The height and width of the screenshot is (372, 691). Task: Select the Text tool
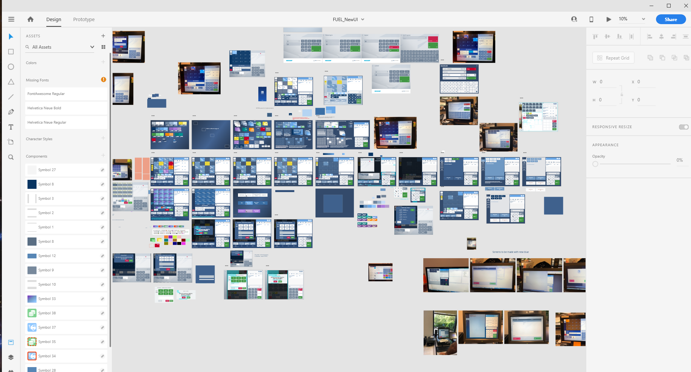click(x=11, y=127)
